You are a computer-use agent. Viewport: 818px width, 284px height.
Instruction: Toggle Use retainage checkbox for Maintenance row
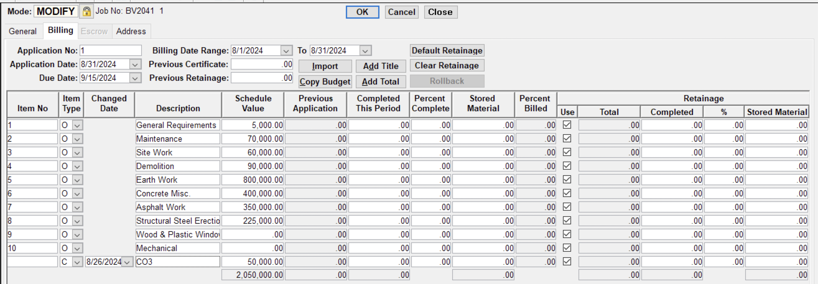567,138
